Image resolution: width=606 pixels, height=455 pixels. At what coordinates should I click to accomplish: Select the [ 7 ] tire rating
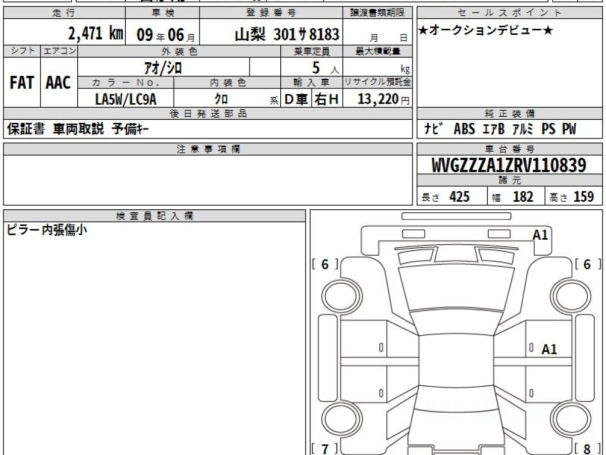pos(325,448)
